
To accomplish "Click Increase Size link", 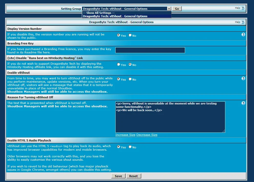I will click(125, 135).
